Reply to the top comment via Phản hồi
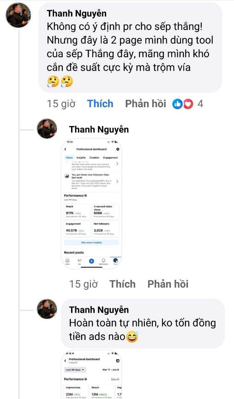This screenshot has height=399, width=234. [145, 104]
